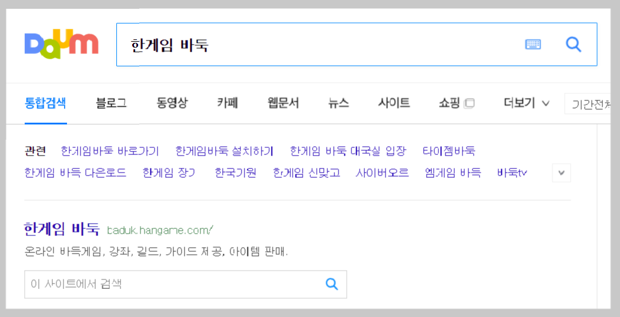620x317 pixels.
Task: Click related search 한게임 장기
Action: [x=169, y=173]
